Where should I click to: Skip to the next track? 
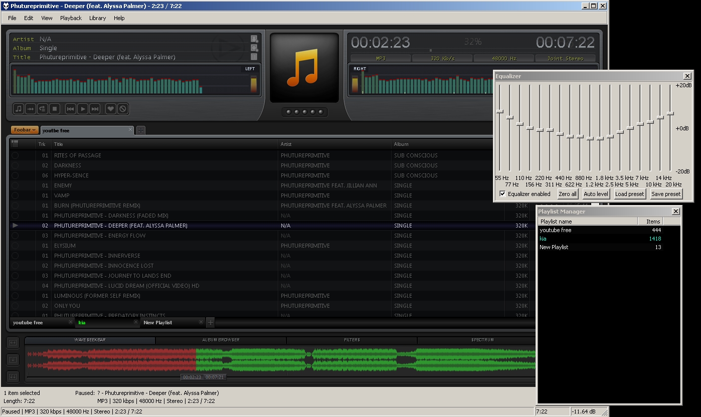pyautogui.click(x=95, y=109)
